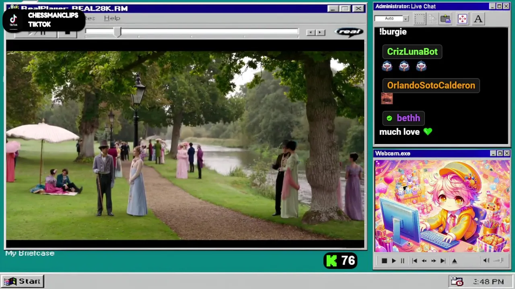The height and width of the screenshot is (289, 515).
Task: Click the bethh username in chat
Action: 408,118
